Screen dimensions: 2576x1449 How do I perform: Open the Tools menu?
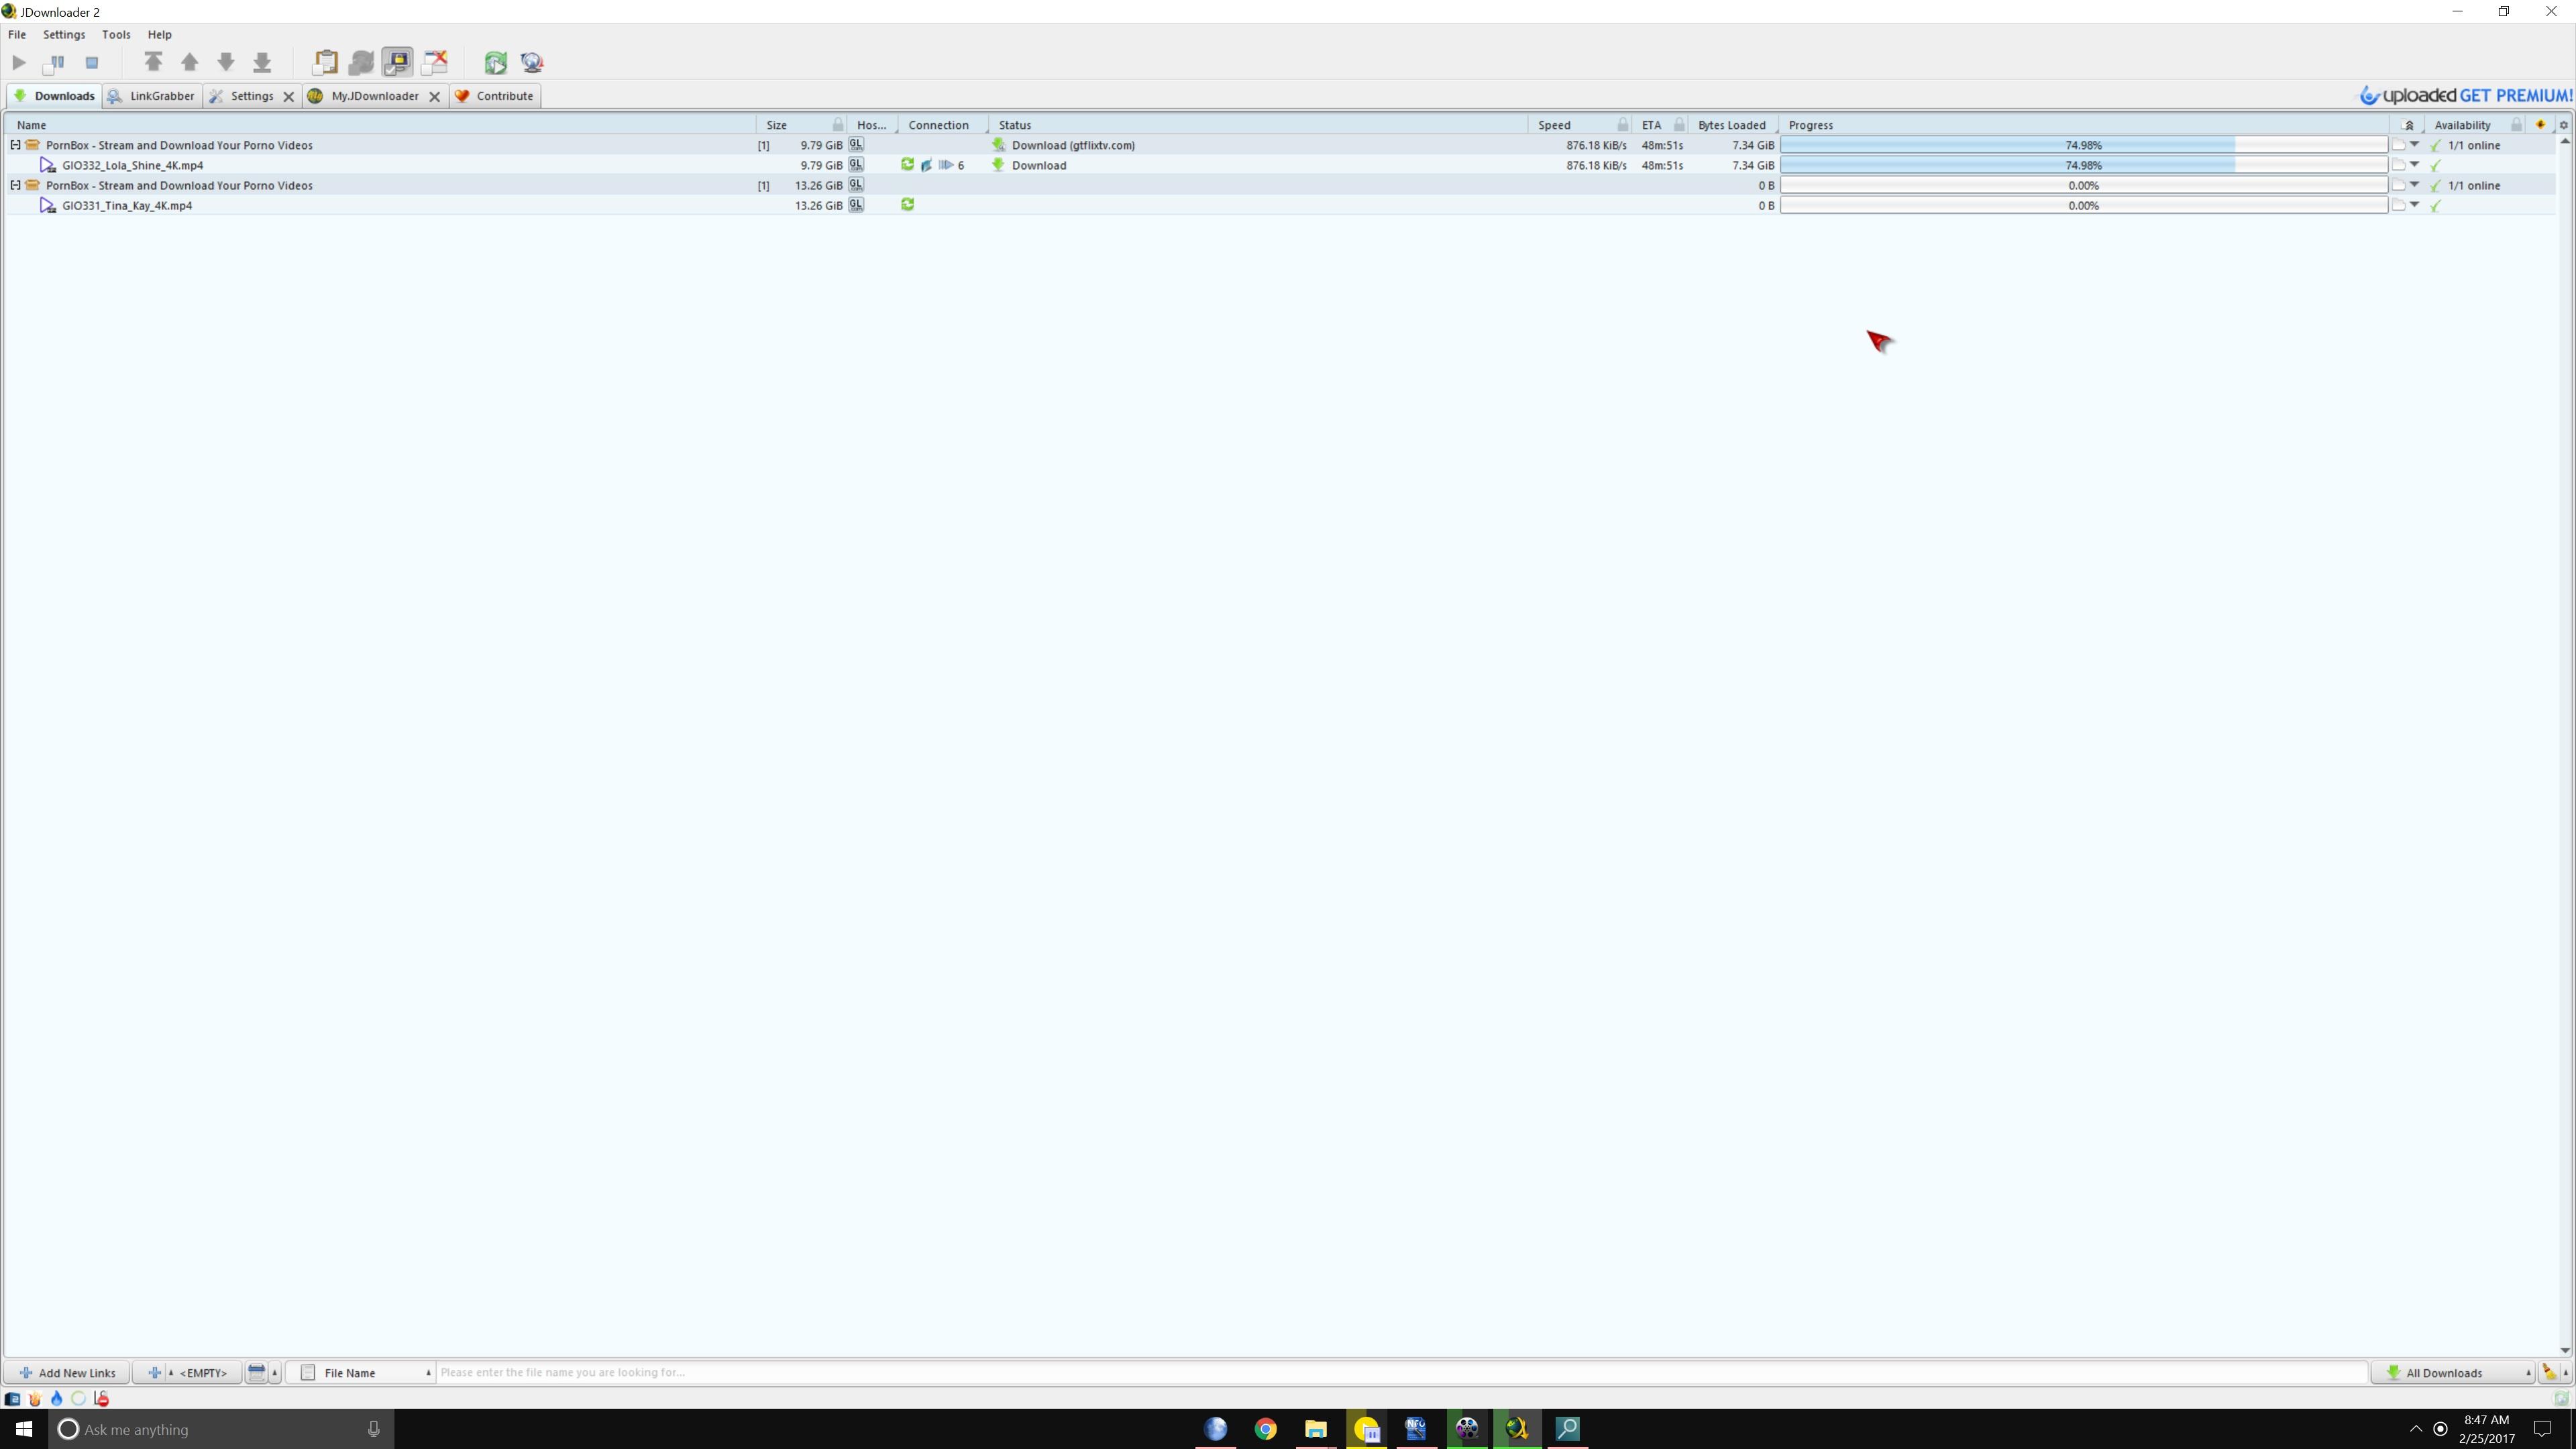[116, 34]
